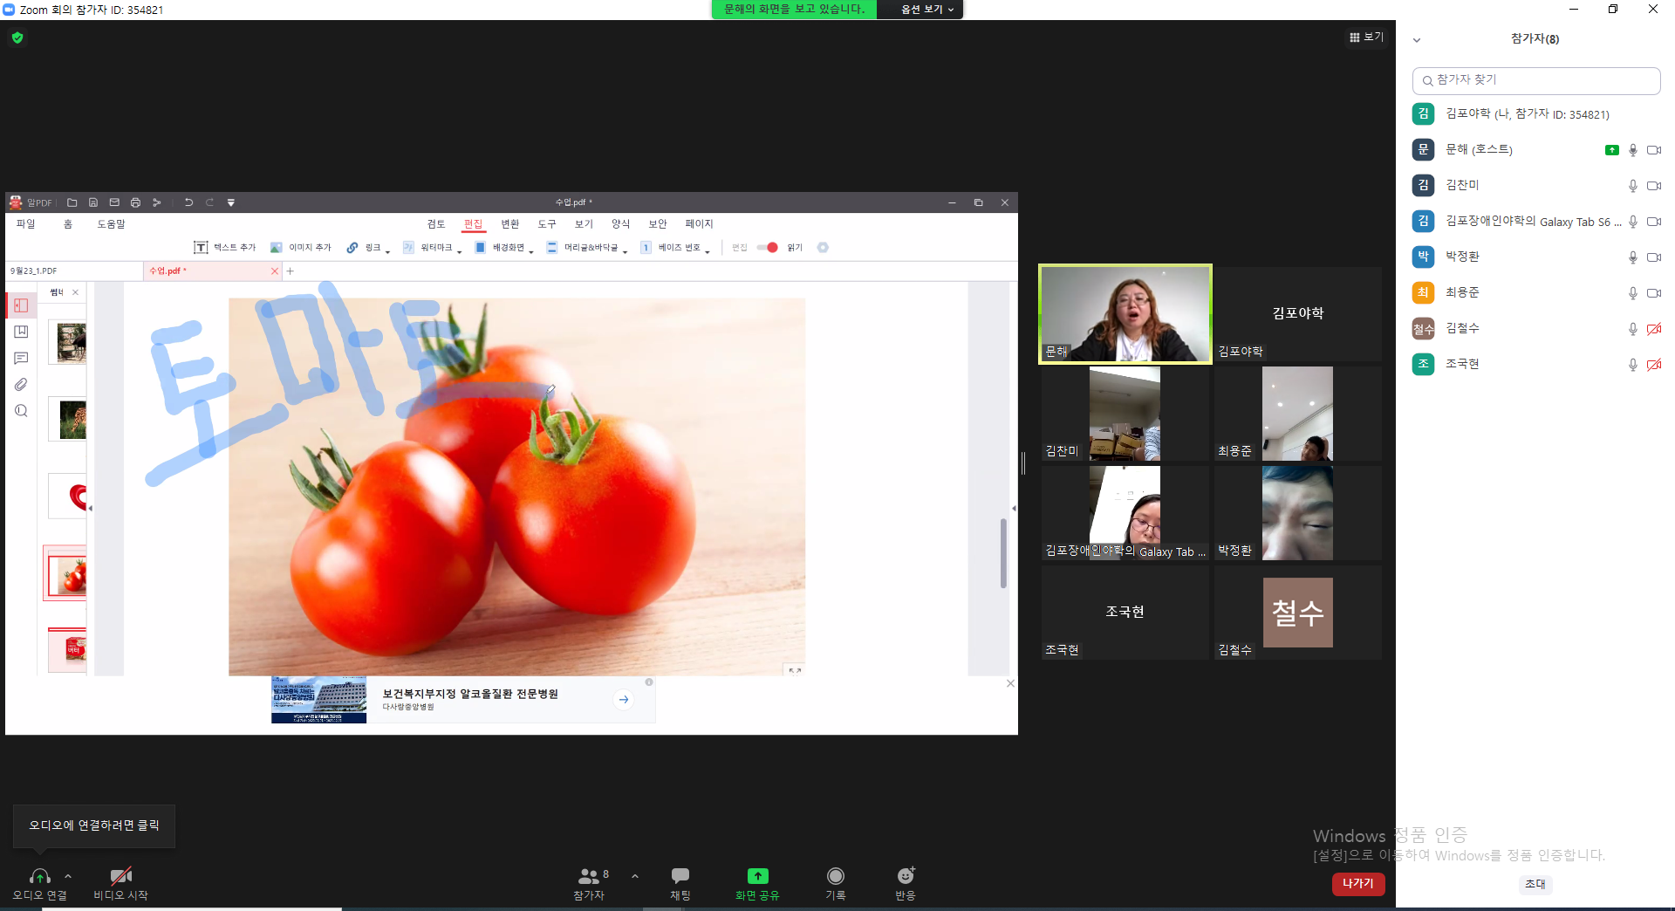Open the 파일 menu in the shared PDF

(x=26, y=224)
